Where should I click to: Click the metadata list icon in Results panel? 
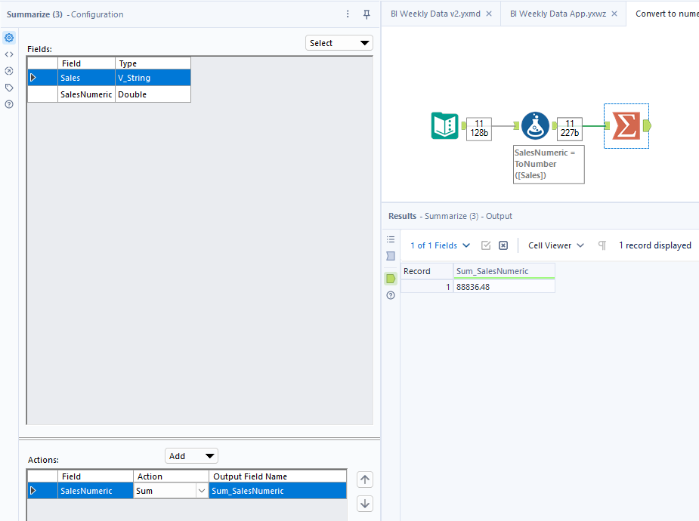pos(391,239)
